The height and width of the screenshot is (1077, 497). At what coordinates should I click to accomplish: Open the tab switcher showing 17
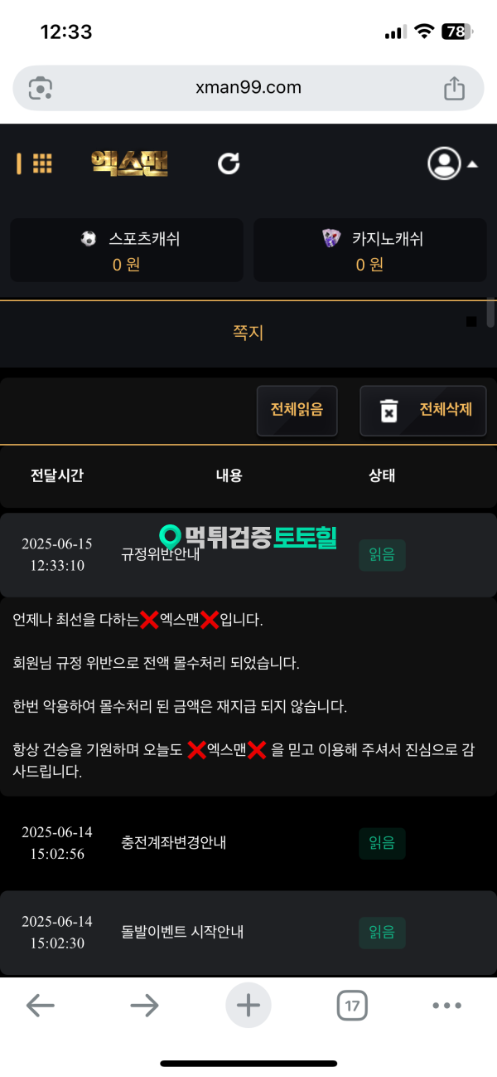(352, 1006)
